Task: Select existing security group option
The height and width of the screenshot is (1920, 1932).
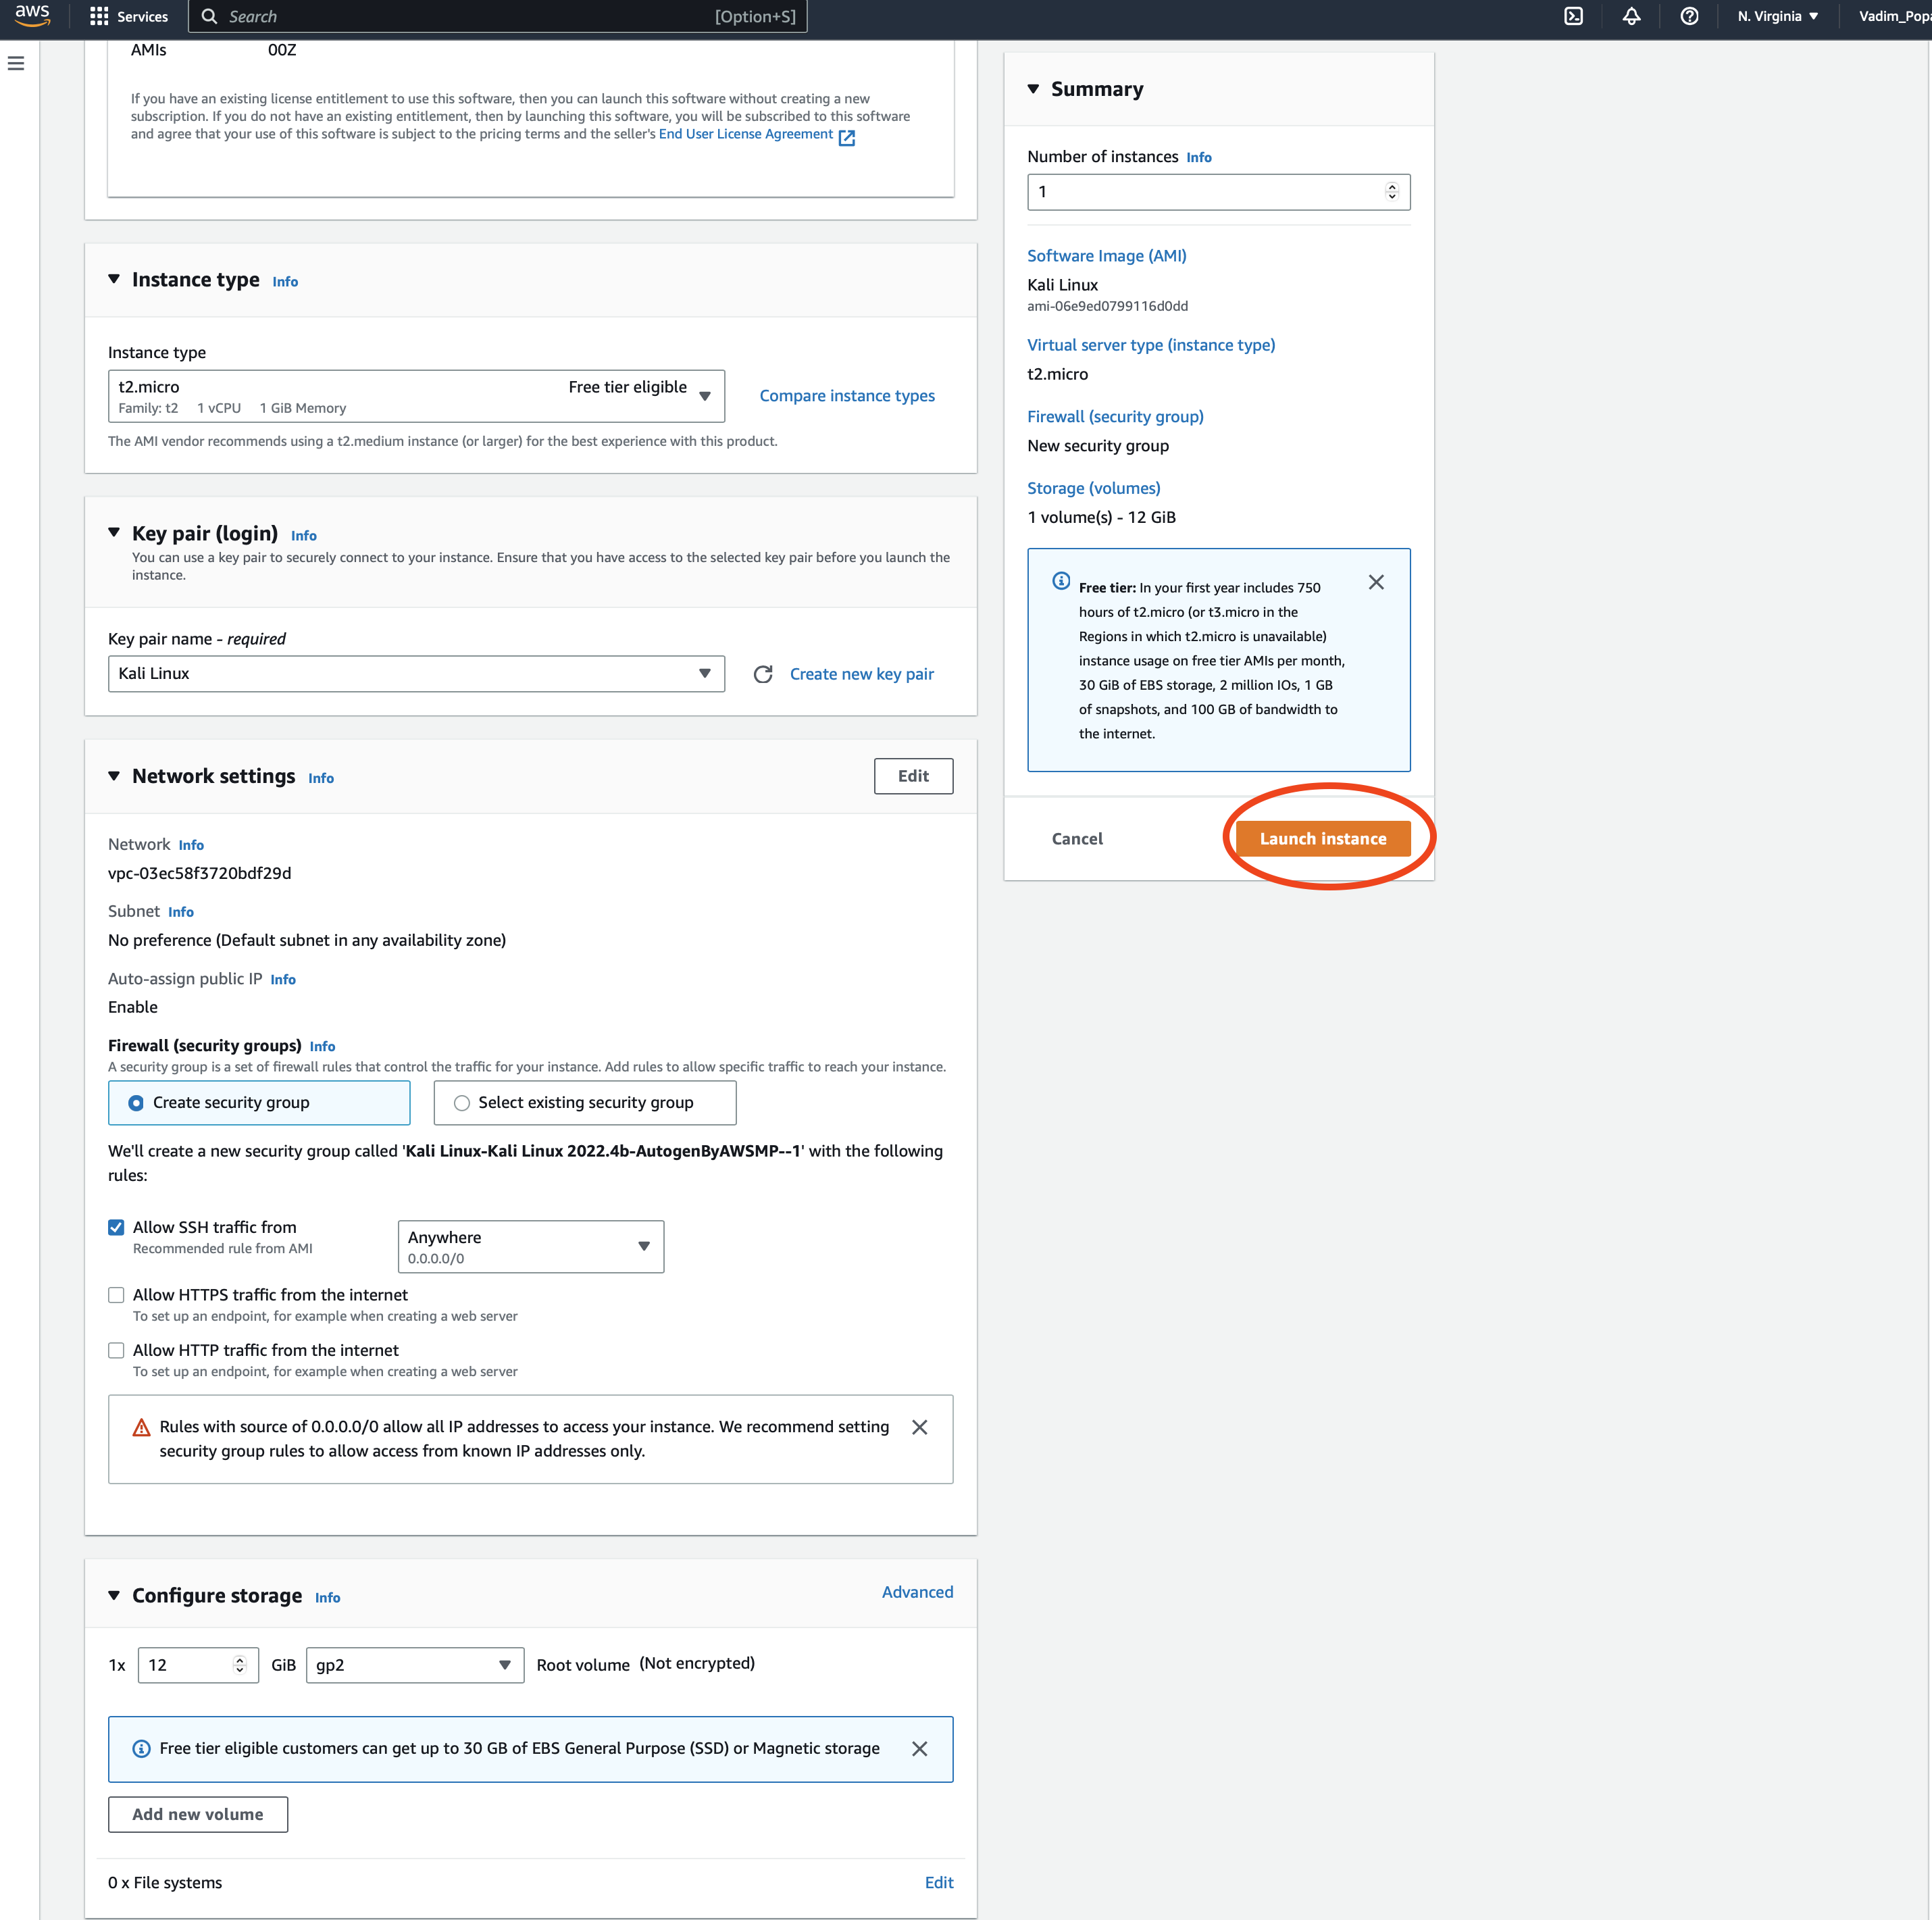Action: point(461,1102)
